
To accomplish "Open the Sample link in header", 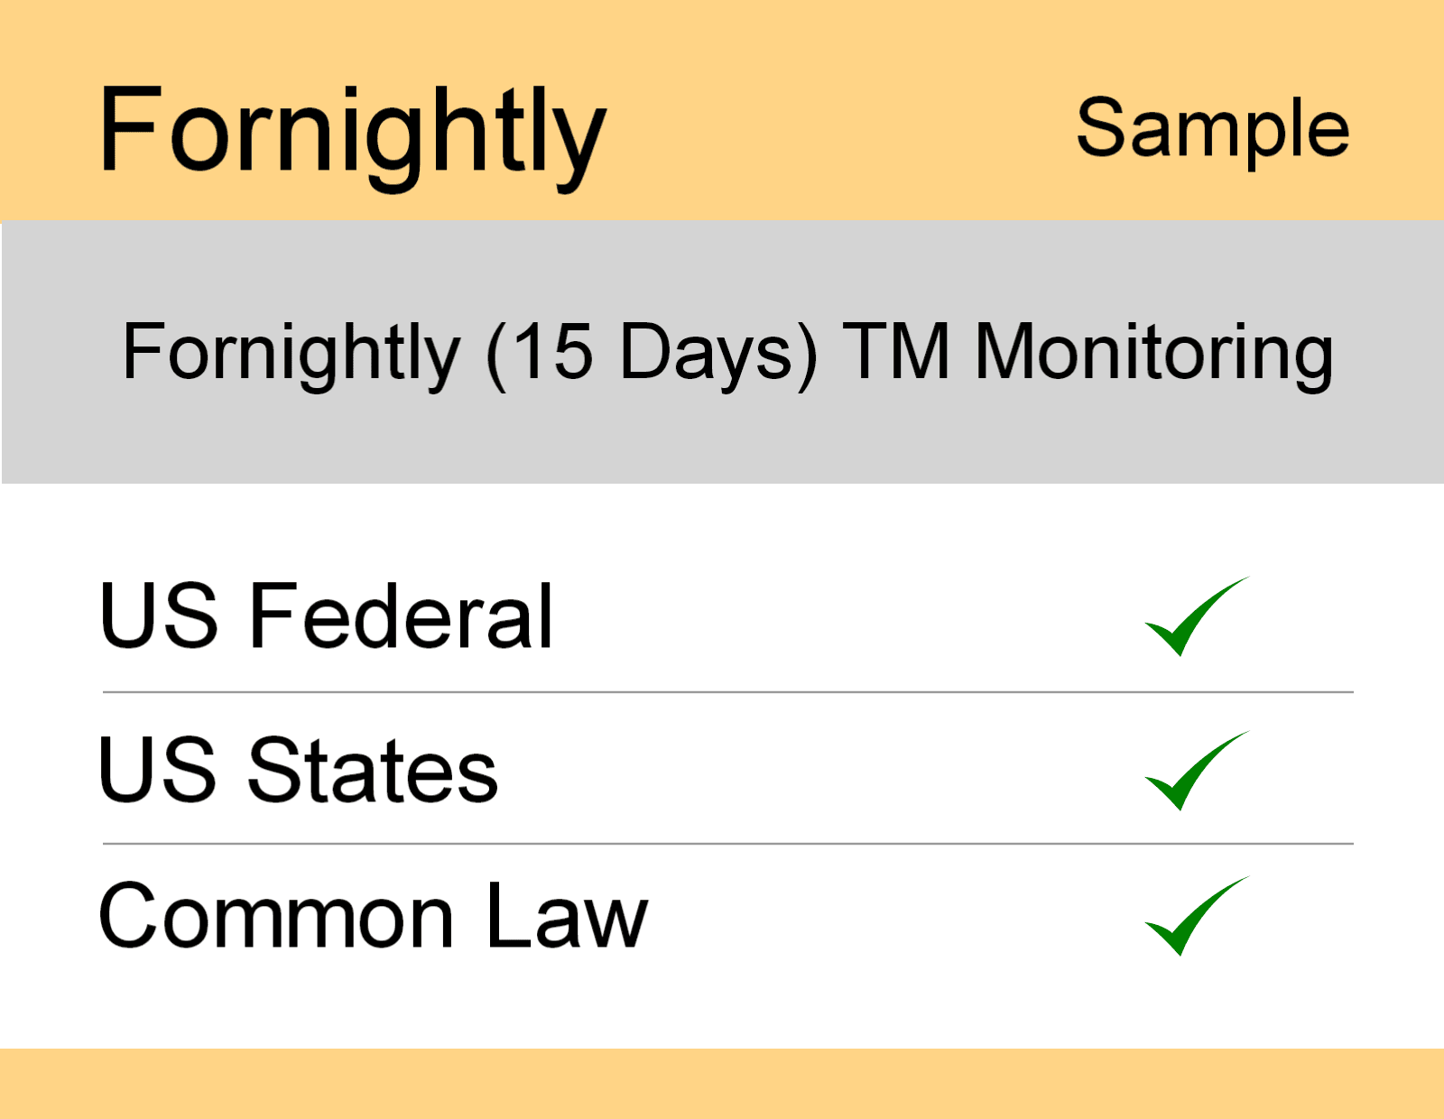I will pos(1212,128).
